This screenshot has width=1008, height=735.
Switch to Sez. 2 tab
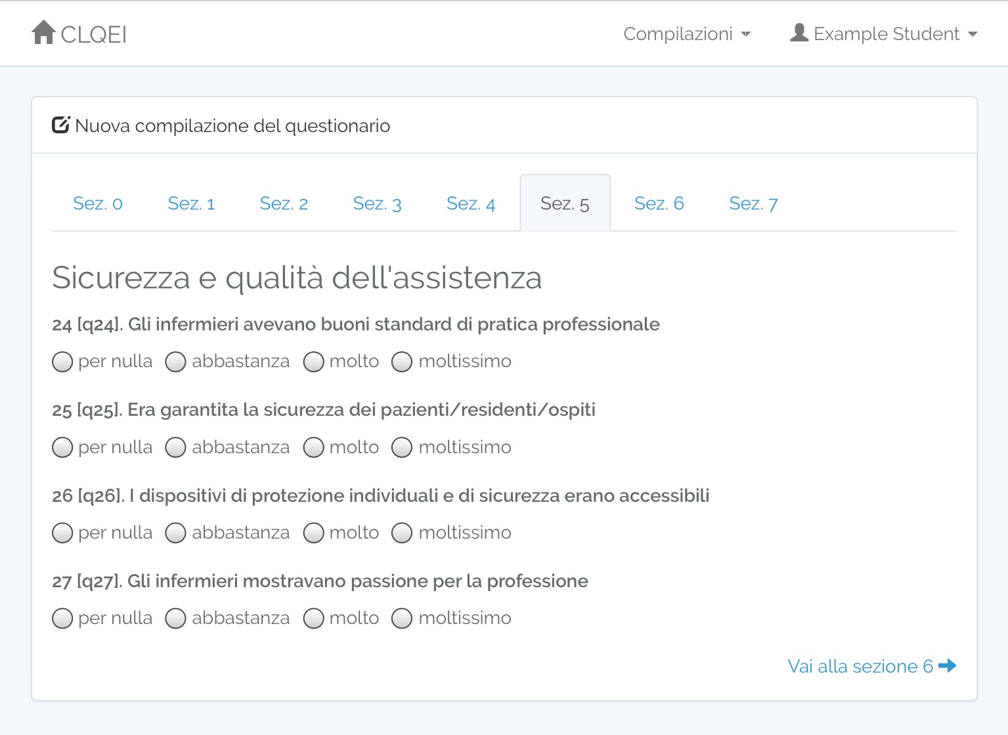[x=284, y=204]
